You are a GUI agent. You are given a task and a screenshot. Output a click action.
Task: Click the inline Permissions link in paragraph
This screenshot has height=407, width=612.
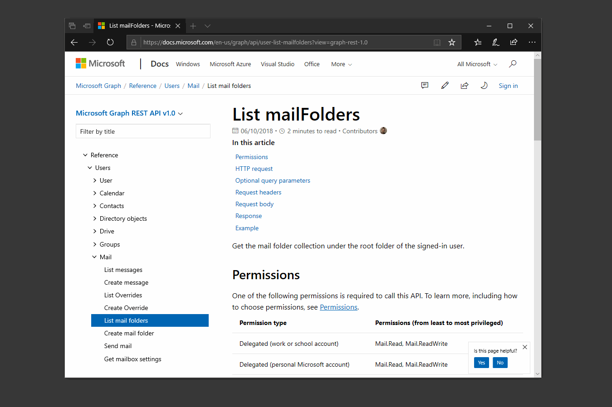338,307
